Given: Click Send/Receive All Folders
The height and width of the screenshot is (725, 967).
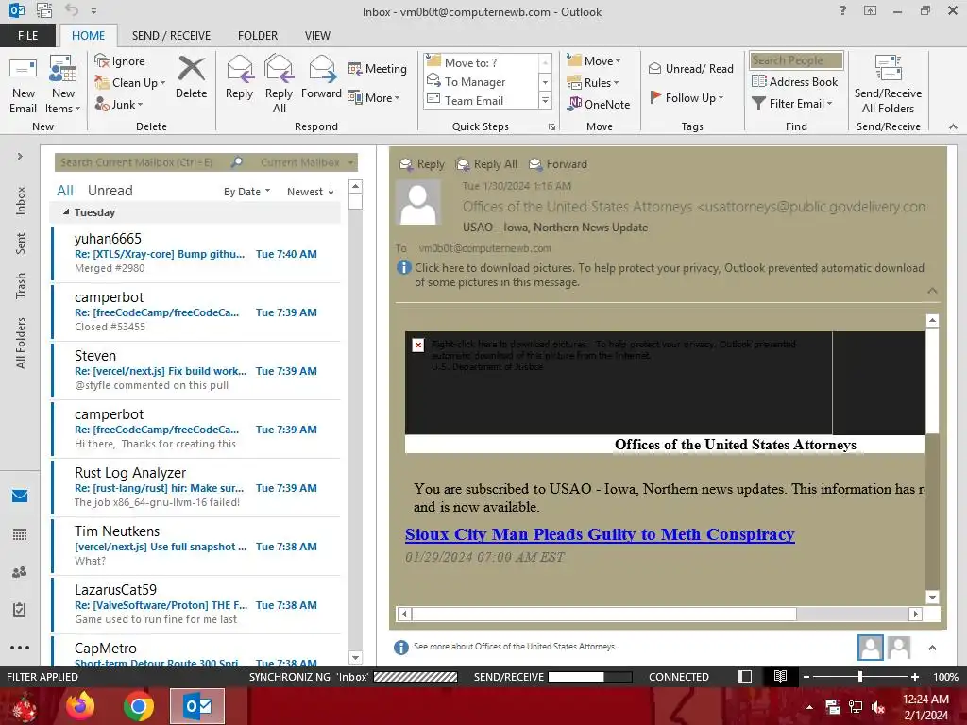Looking at the screenshot, I should point(888,85).
